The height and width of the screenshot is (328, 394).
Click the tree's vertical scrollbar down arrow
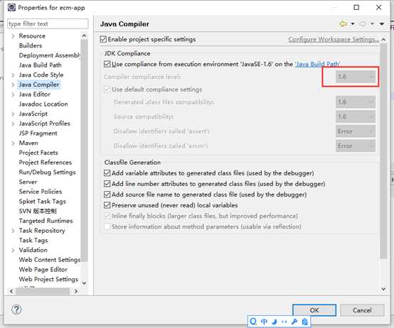click(85, 283)
